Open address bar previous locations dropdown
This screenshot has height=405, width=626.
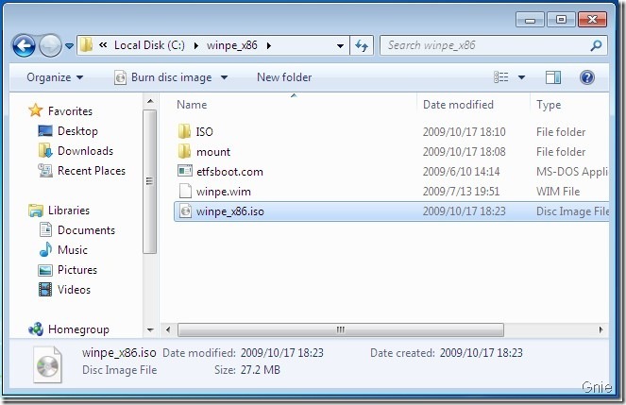[x=340, y=46]
